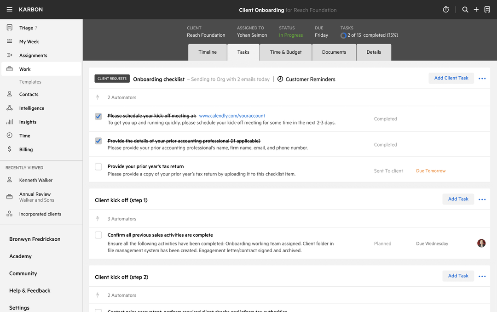Click the Add Task button for step 1

click(x=458, y=199)
